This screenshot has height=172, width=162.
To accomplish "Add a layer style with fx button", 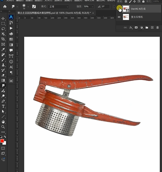I will (x=131, y=28).
